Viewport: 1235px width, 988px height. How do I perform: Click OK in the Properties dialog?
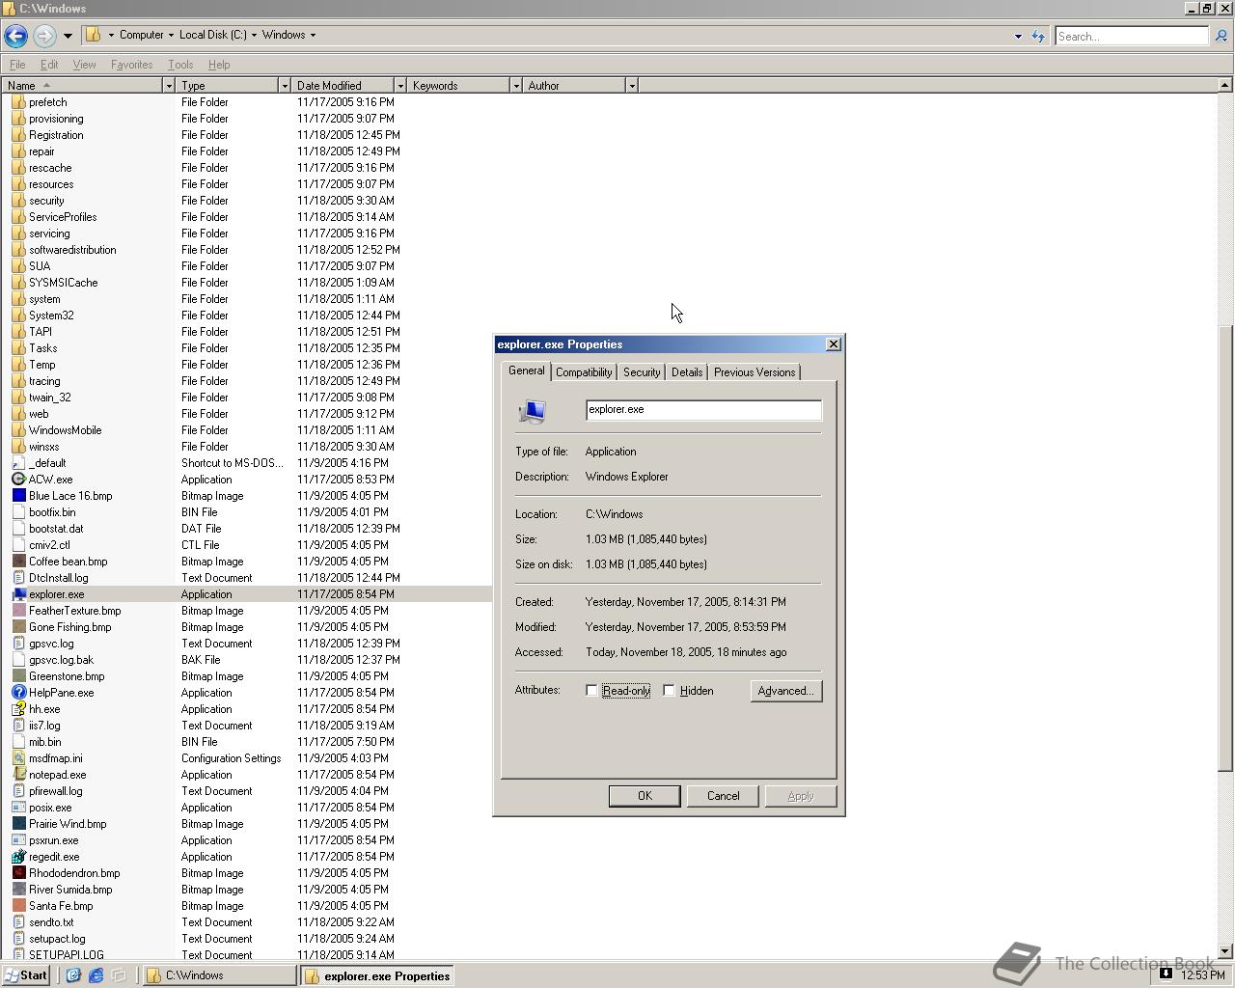645,796
